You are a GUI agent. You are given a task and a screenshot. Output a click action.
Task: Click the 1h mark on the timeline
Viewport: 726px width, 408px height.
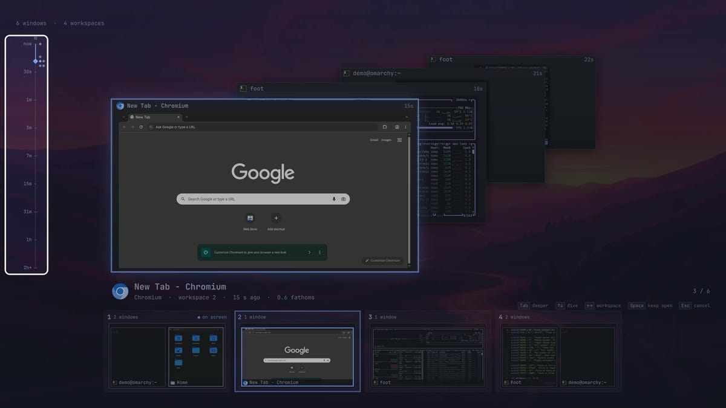29,239
